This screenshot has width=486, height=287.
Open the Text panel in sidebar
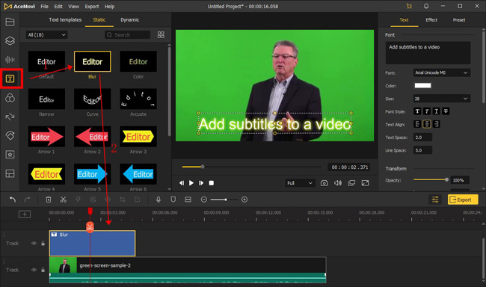(10, 78)
